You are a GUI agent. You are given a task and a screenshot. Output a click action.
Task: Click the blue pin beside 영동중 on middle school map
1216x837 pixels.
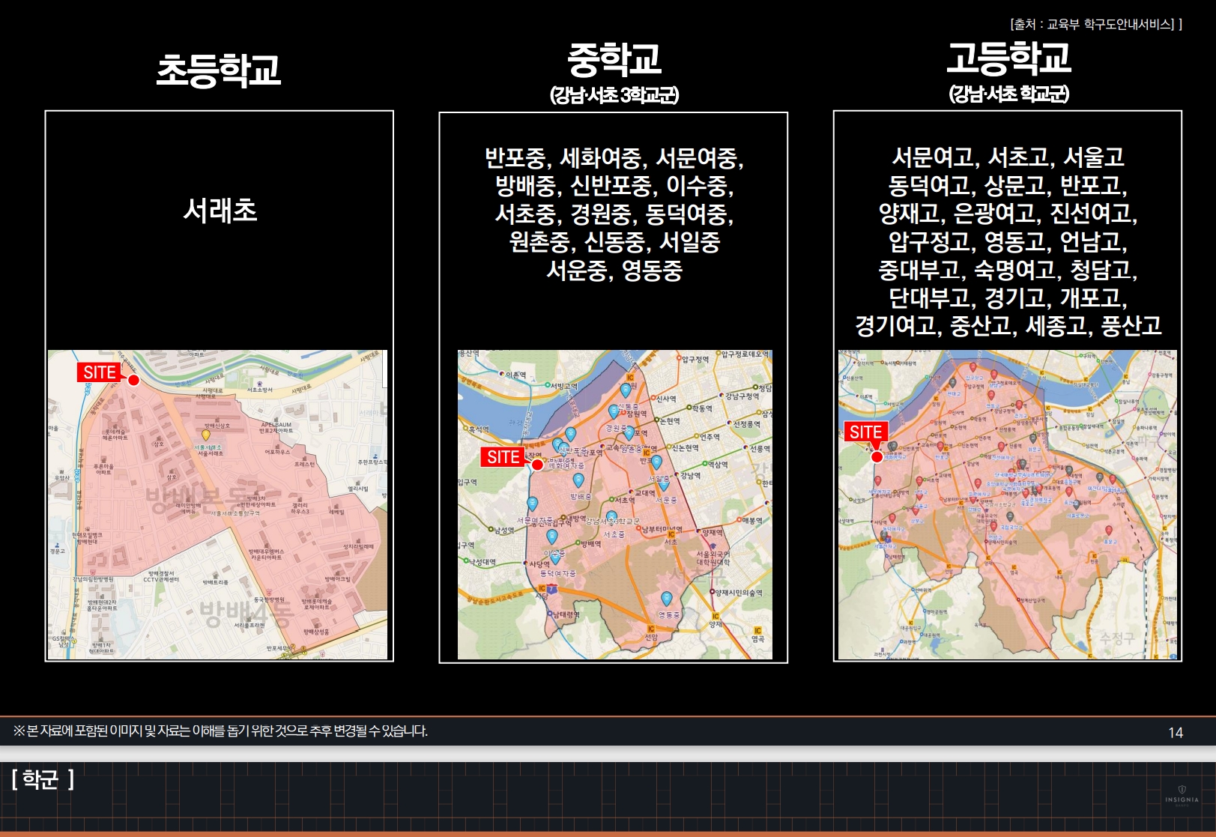click(x=667, y=599)
